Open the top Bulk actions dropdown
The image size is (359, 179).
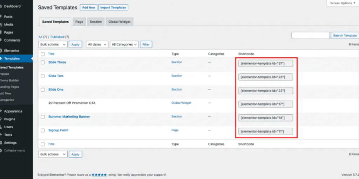click(53, 44)
